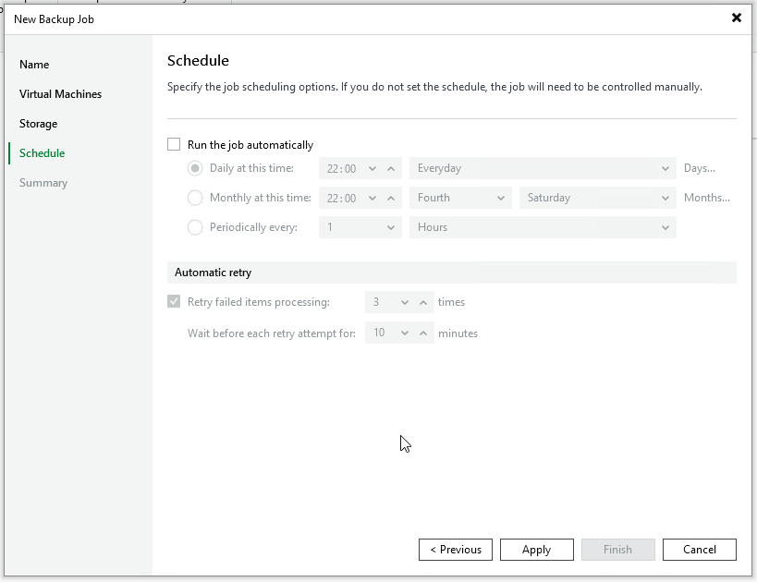Expand the Hours unit dropdown
Viewport: 757px width, 582px height.
[x=543, y=227]
